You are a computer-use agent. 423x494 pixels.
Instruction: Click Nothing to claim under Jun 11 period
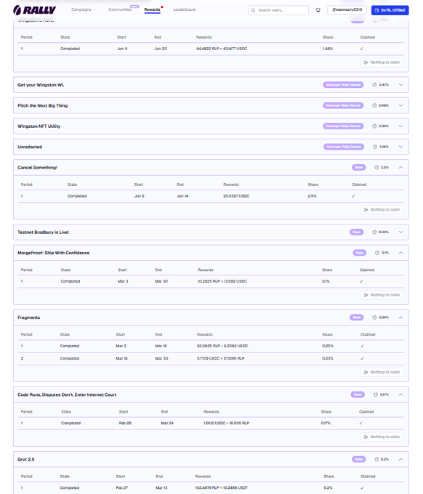point(382,62)
